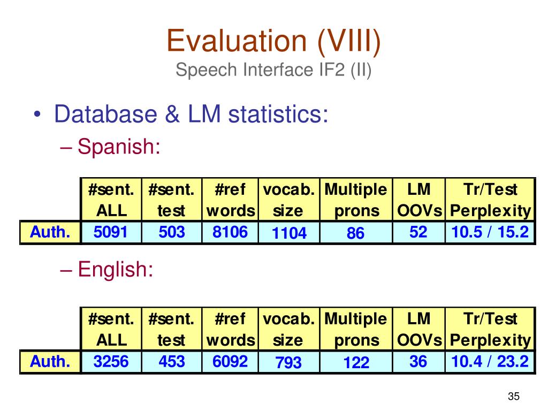This screenshot has width=548, height=411.
Task: Click the '#ref words' header in the English table
Action: (x=230, y=329)
